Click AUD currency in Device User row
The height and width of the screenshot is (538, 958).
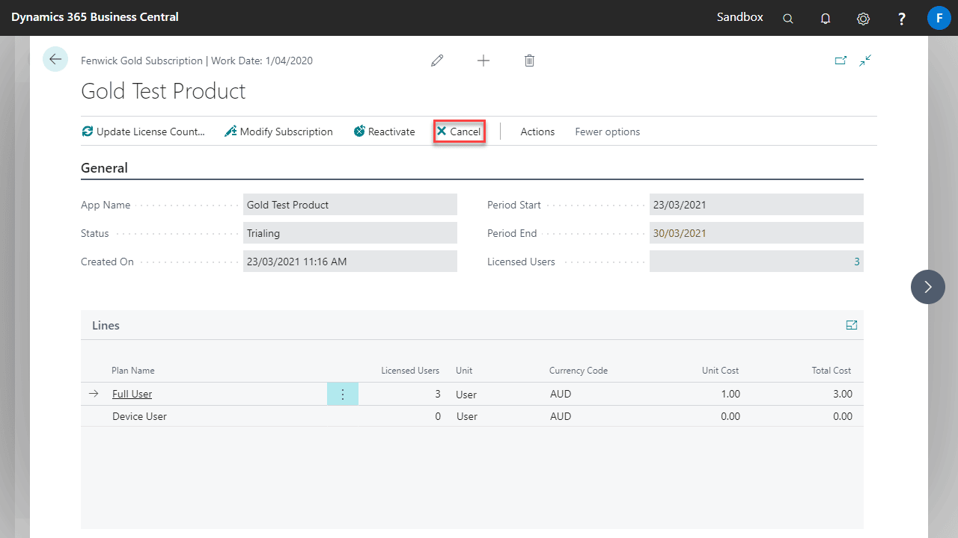pos(561,416)
